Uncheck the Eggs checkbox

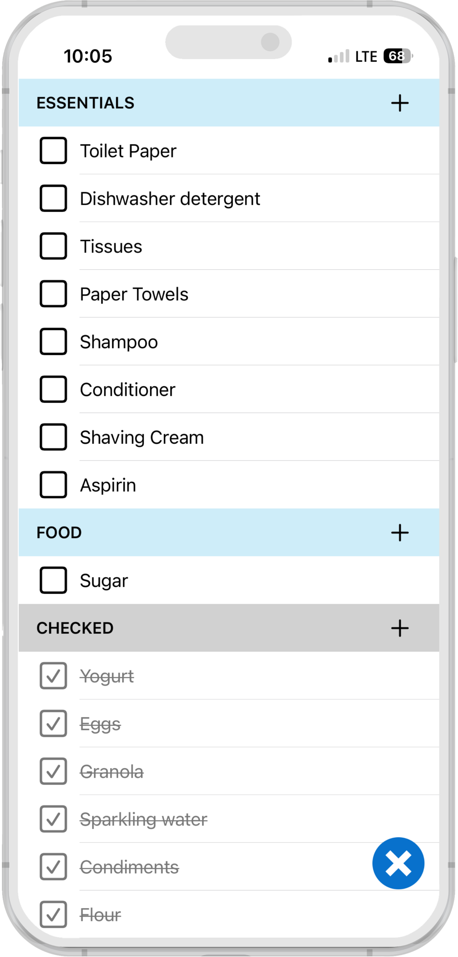(53, 724)
